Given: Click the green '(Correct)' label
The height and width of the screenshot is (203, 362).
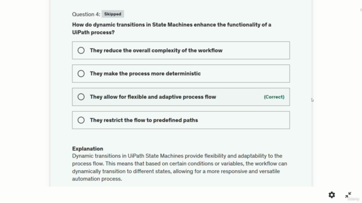Looking at the screenshot, I should pyautogui.click(x=274, y=97).
